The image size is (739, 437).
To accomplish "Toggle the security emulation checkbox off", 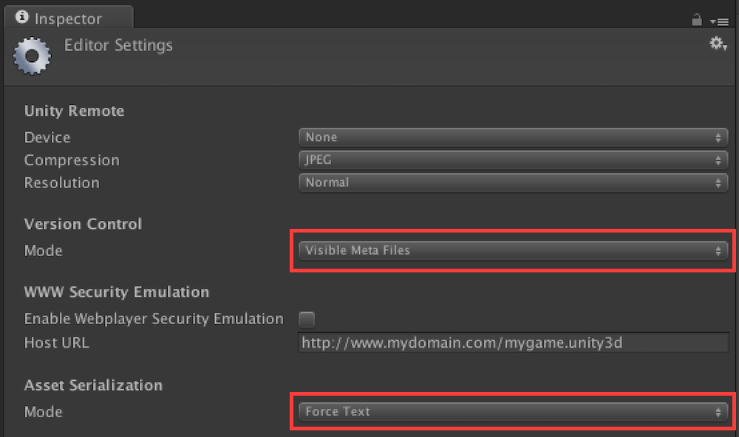I will [x=307, y=319].
